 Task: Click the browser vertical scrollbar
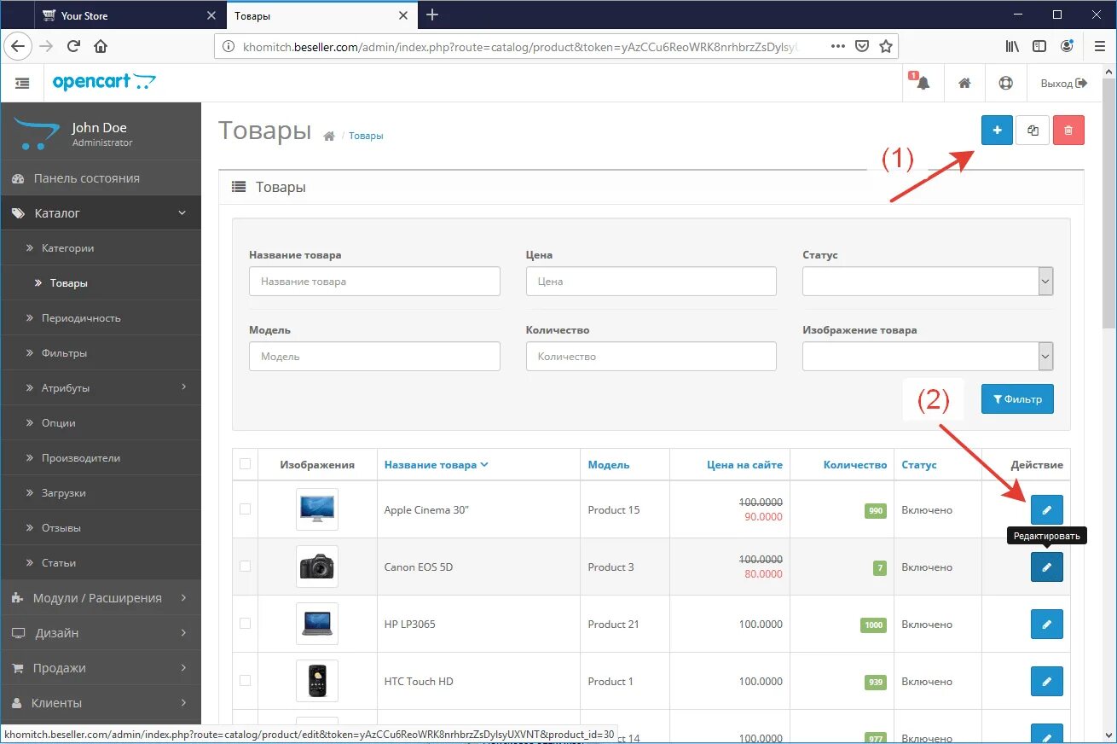1109,203
